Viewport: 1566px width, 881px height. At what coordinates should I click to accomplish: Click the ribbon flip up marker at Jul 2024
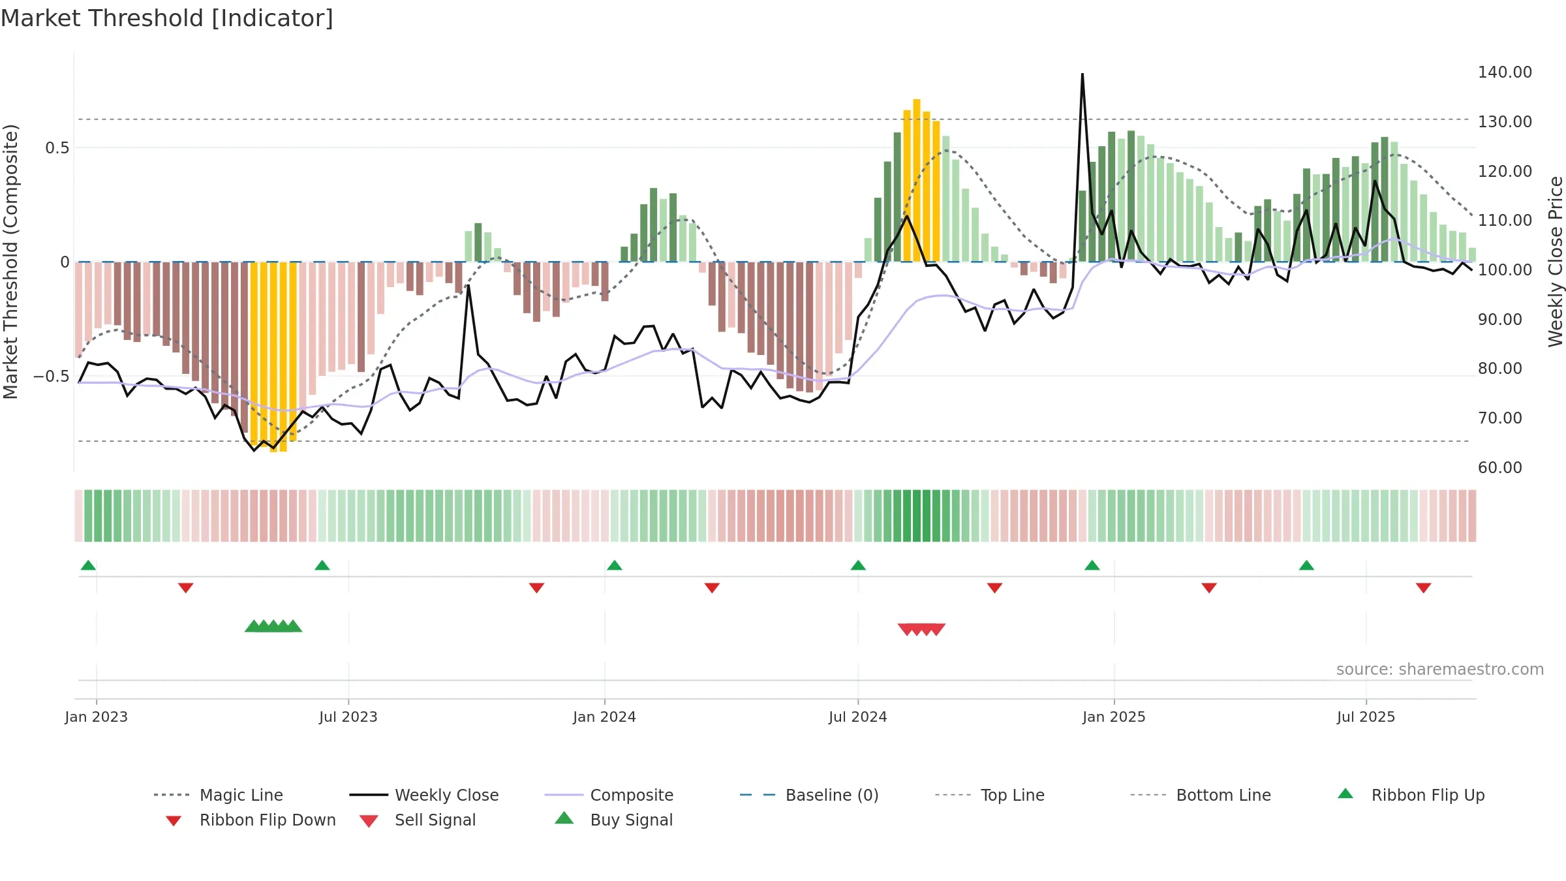pyautogui.click(x=858, y=565)
